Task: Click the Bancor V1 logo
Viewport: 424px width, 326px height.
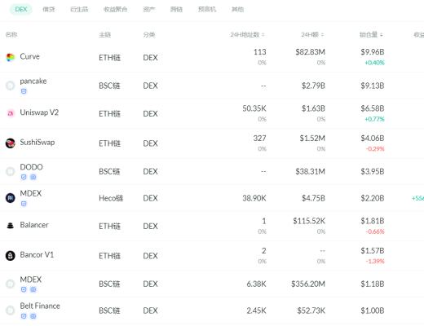Action: coord(11,256)
